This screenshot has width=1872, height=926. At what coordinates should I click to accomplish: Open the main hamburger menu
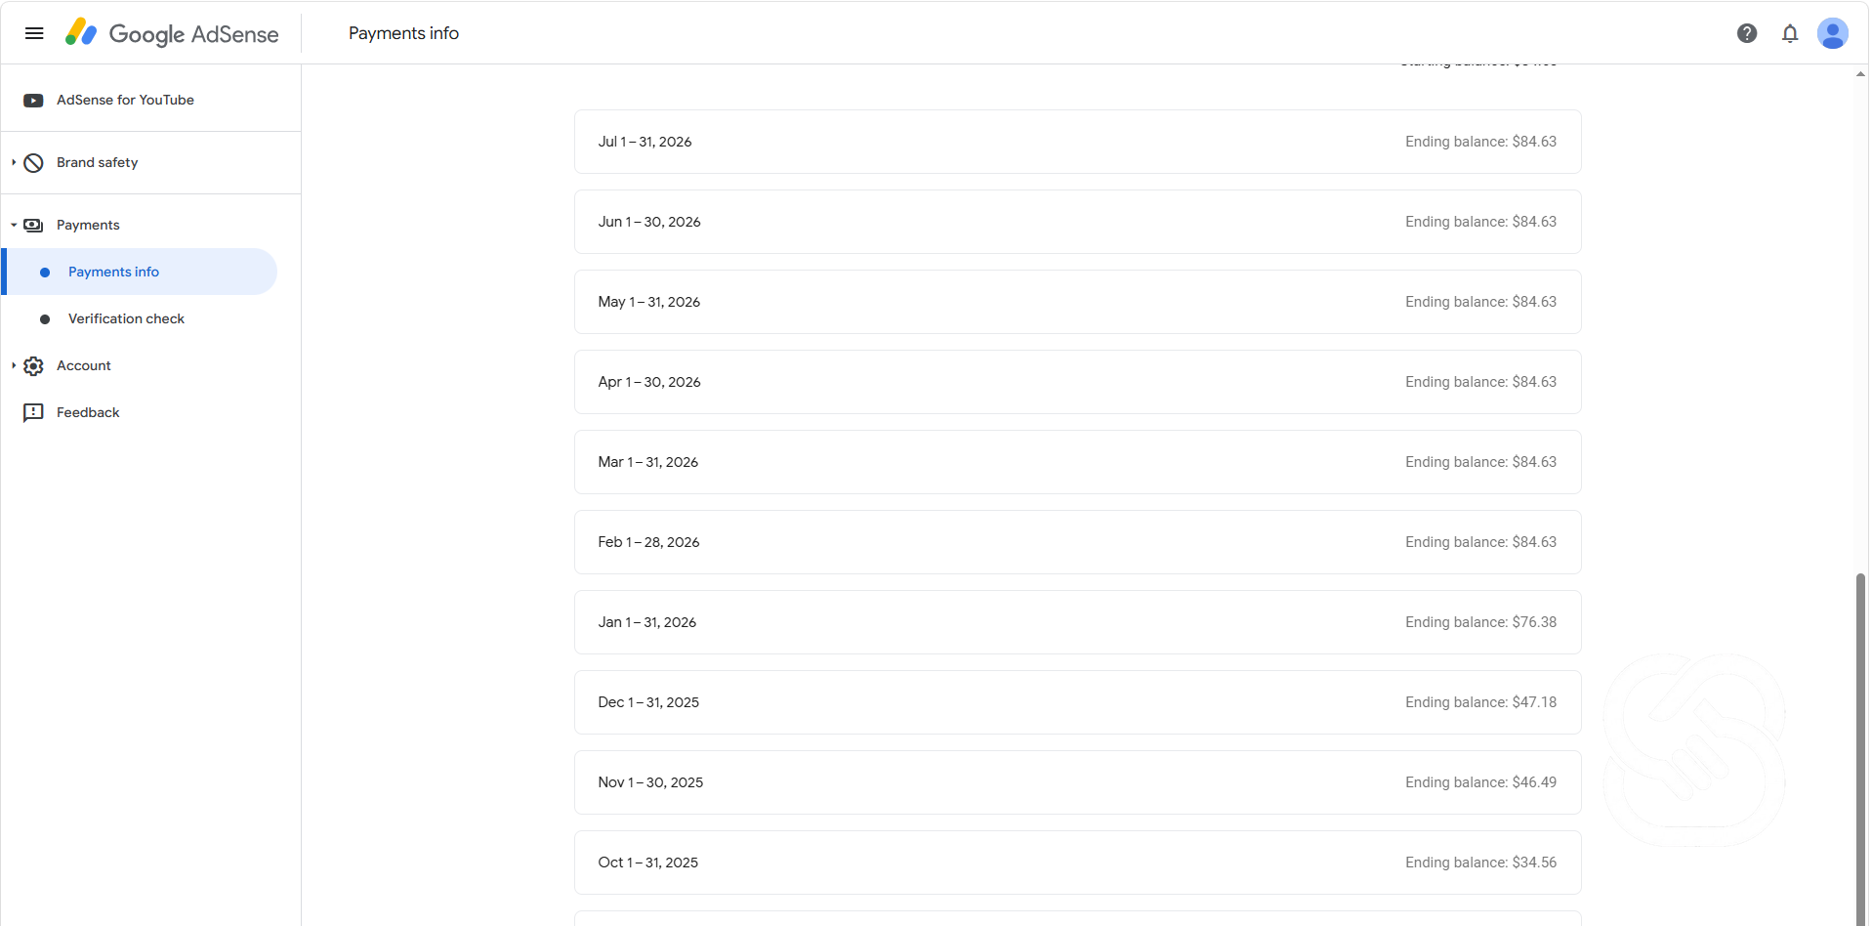pyautogui.click(x=34, y=33)
